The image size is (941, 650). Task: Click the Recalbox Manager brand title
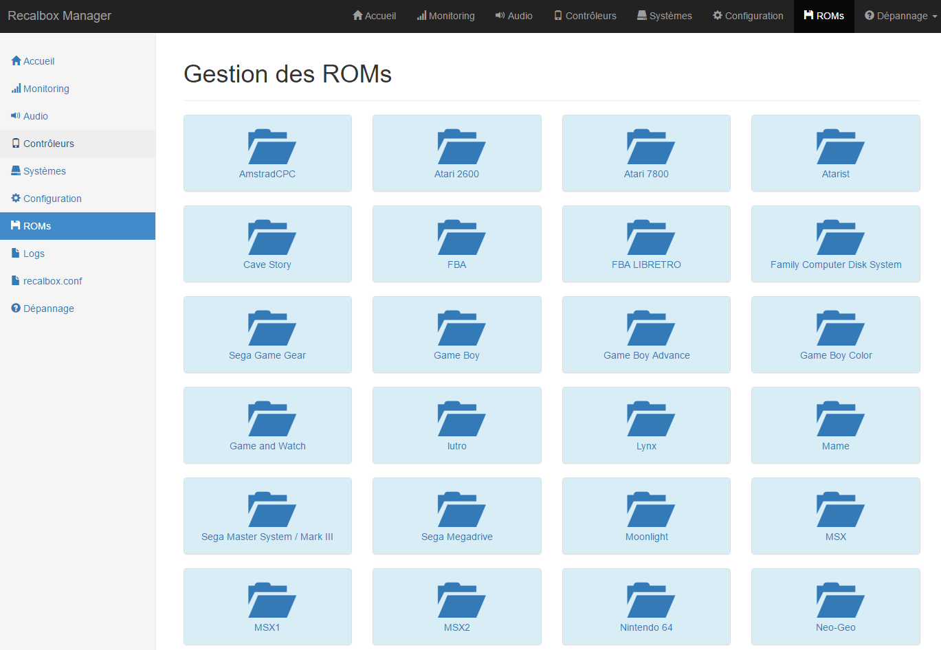(59, 16)
